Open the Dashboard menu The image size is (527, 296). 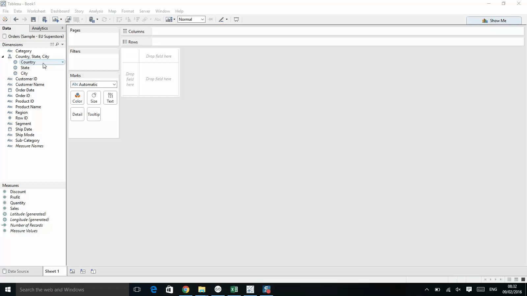(x=60, y=11)
